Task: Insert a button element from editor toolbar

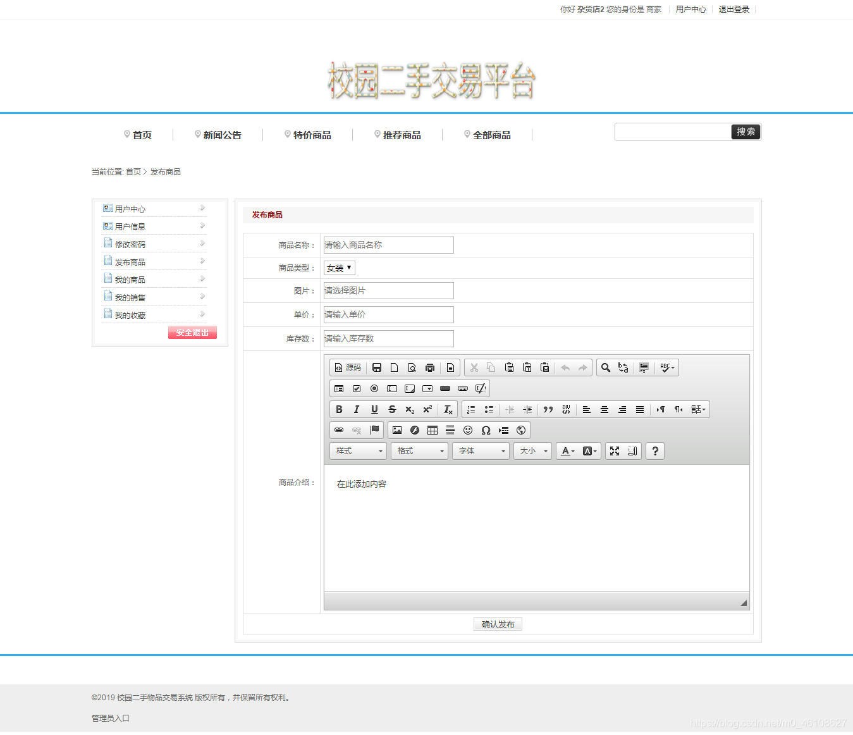Action: coord(445,388)
